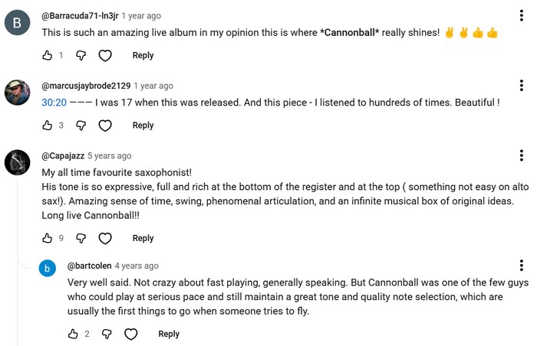
Task: Open more actions menu on @Capajazz comment
Action: point(521,155)
